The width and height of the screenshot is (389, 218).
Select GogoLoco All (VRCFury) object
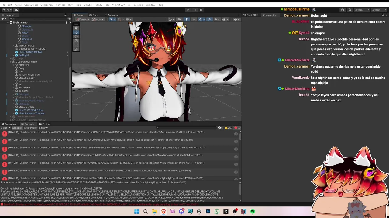pos(32,49)
